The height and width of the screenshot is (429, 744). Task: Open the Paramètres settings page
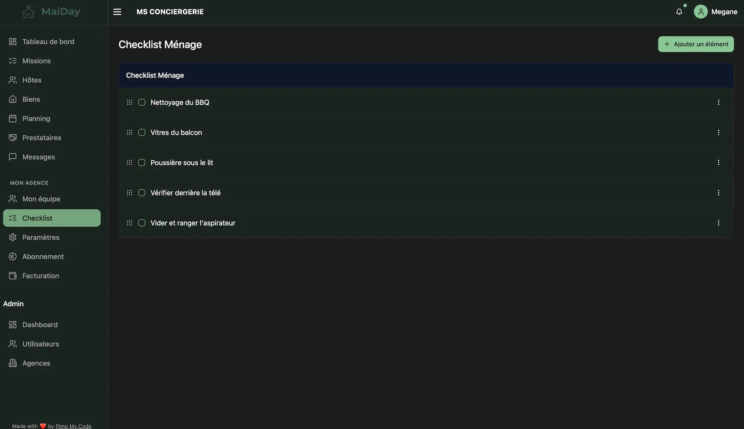[x=41, y=238]
